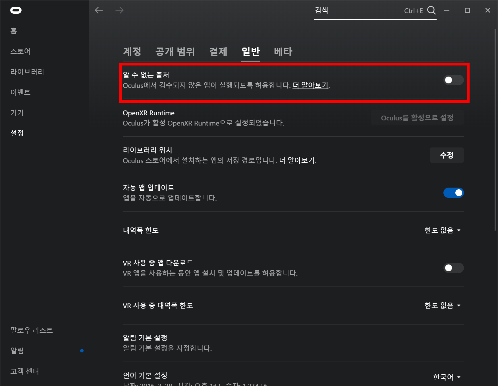This screenshot has height=386, width=498.
Task: Click the vertical scrollbar on the right
Action: tap(495, 130)
